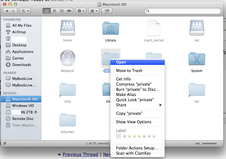Open the path list dropdown in toolbar

[x=25, y=11]
